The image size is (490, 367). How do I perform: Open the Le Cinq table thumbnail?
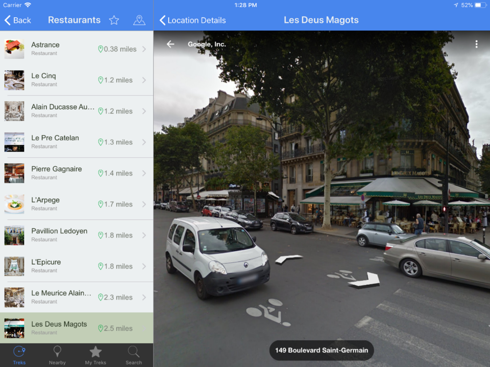[x=14, y=80]
